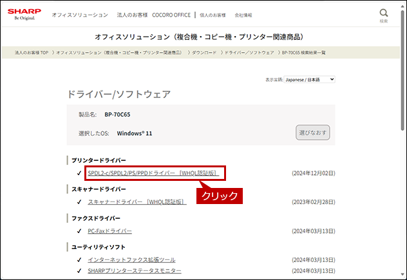Click the SHARP Be Original logo

click(24, 14)
